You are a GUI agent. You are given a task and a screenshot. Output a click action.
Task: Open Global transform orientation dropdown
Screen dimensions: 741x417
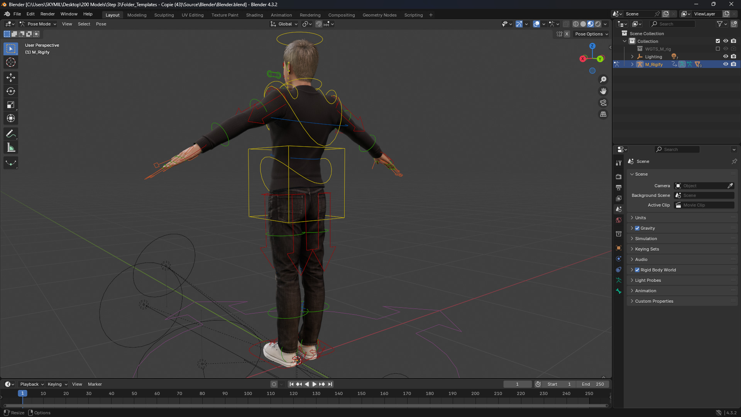(x=284, y=24)
